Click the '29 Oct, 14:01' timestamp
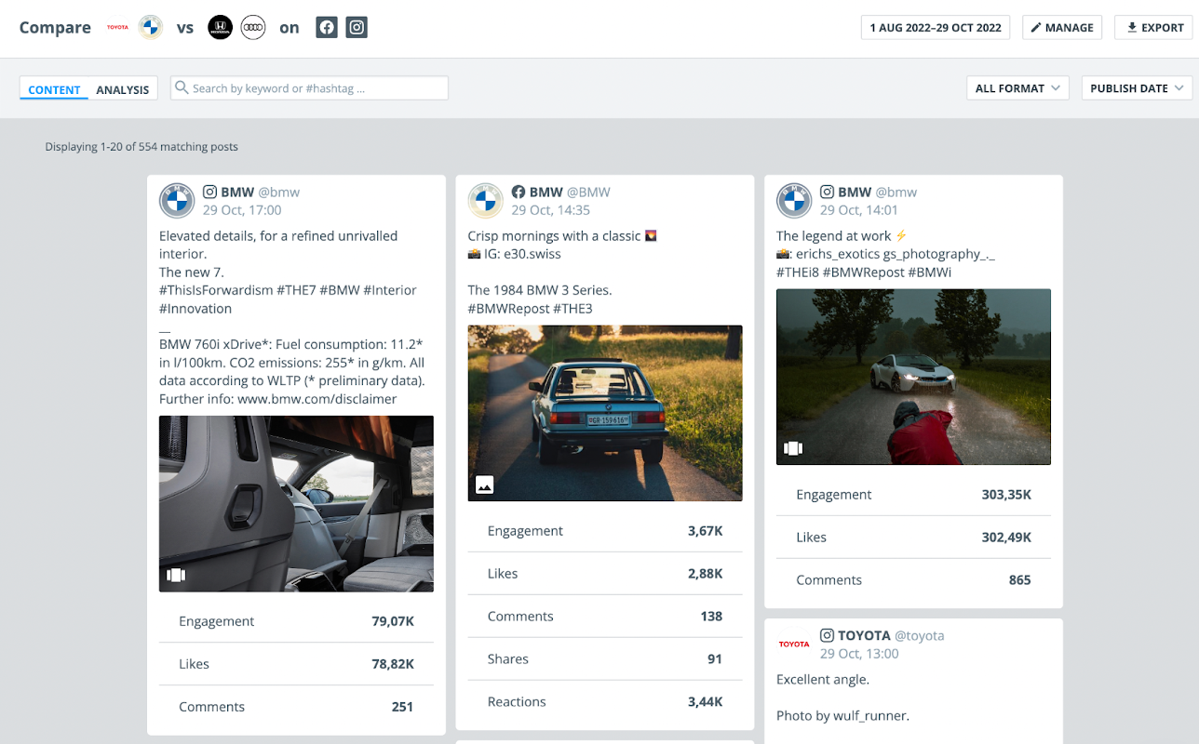Image resolution: width=1199 pixels, height=744 pixels. pos(859,210)
